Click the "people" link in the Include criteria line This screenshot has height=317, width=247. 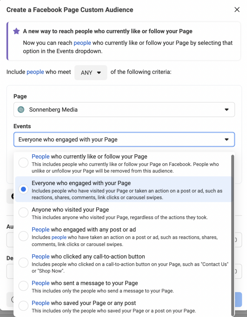click(x=35, y=72)
